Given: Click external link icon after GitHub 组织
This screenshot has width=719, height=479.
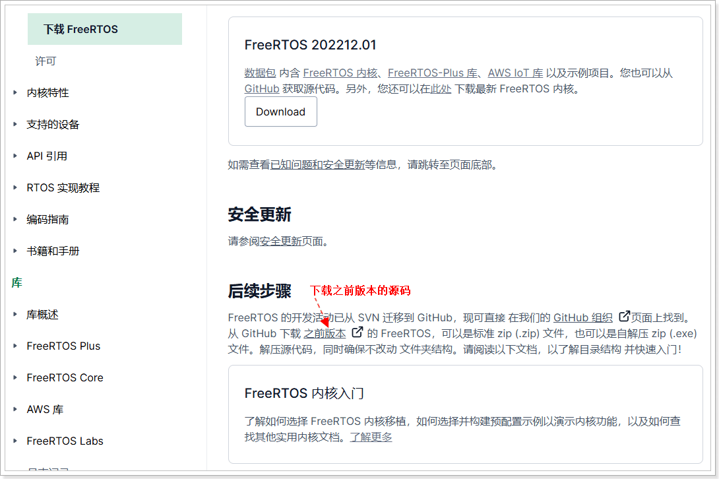Looking at the screenshot, I should point(624,316).
